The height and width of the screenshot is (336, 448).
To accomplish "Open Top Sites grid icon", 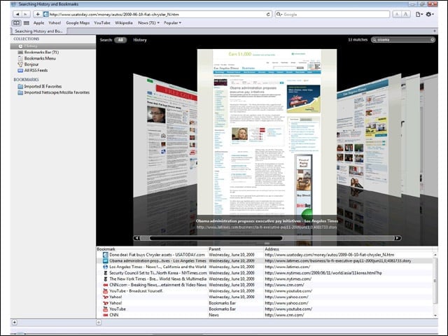I will 27,23.
